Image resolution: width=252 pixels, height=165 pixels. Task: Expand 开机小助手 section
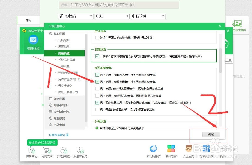point(60,105)
